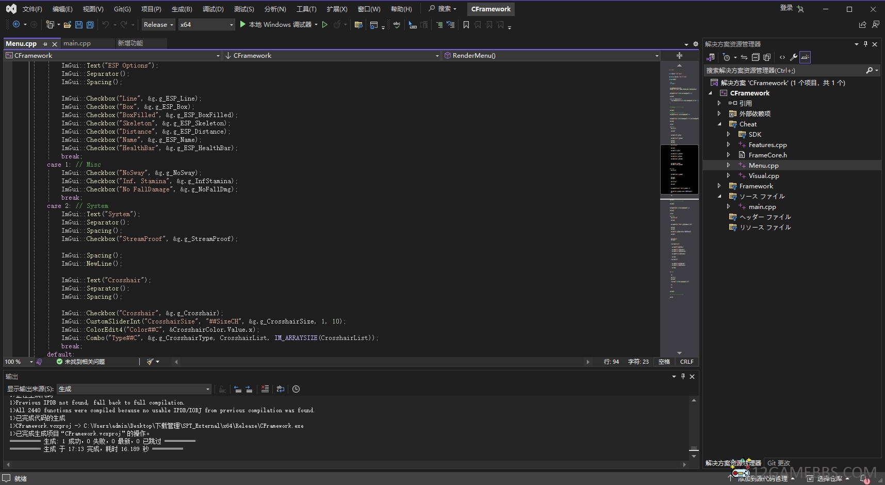Image resolution: width=885 pixels, height=485 pixels.
Task: Toggle auto-hide pin on output panel
Action: (683, 376)
